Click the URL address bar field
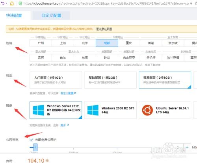The image size is (197, 163). pos(106,4)
